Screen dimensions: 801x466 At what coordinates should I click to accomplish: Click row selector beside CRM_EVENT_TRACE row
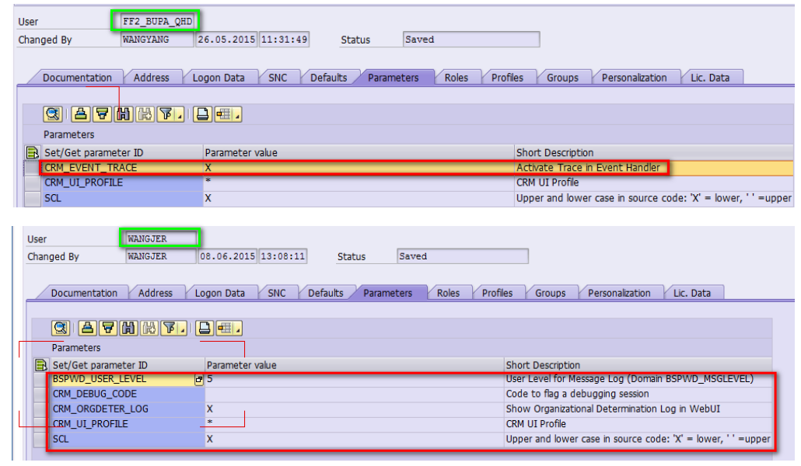[33, 168]
